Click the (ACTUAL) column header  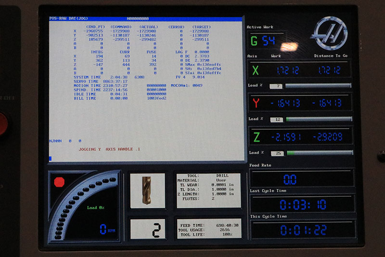coord(149,27)
